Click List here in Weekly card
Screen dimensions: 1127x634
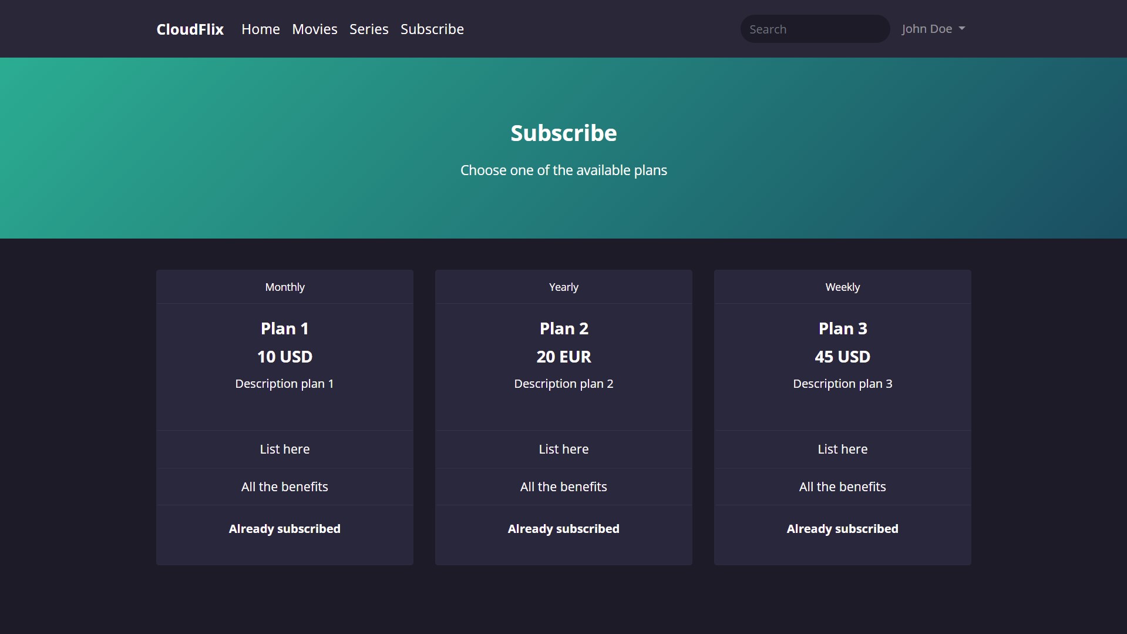843,449
